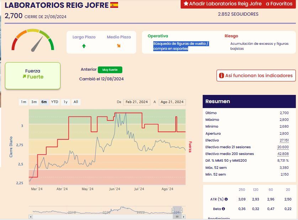Image resolution: width=298 pixels, height=220 pixels.
Task: Select the 6m chart range
Action: (44, 102)
